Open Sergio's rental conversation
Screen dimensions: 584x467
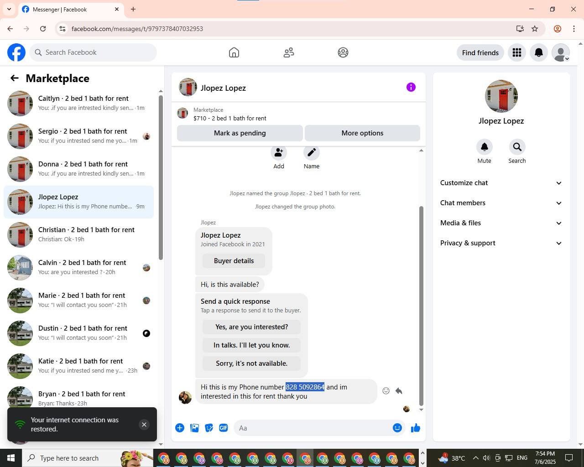coord(78,136)
